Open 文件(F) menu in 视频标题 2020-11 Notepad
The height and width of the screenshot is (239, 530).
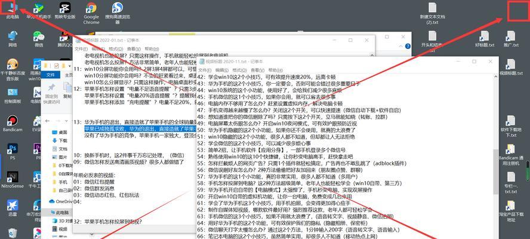(205, 70)
